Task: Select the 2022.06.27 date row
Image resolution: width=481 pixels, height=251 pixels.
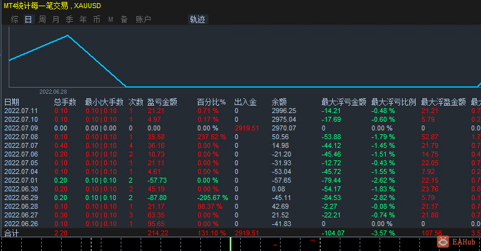Action: (21, 215)
